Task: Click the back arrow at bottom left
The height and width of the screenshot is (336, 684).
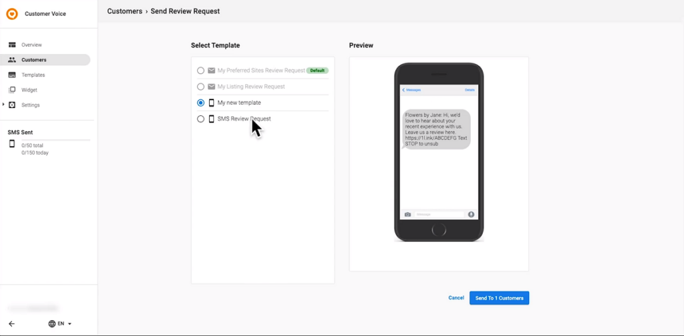Action: click(11, 323)
